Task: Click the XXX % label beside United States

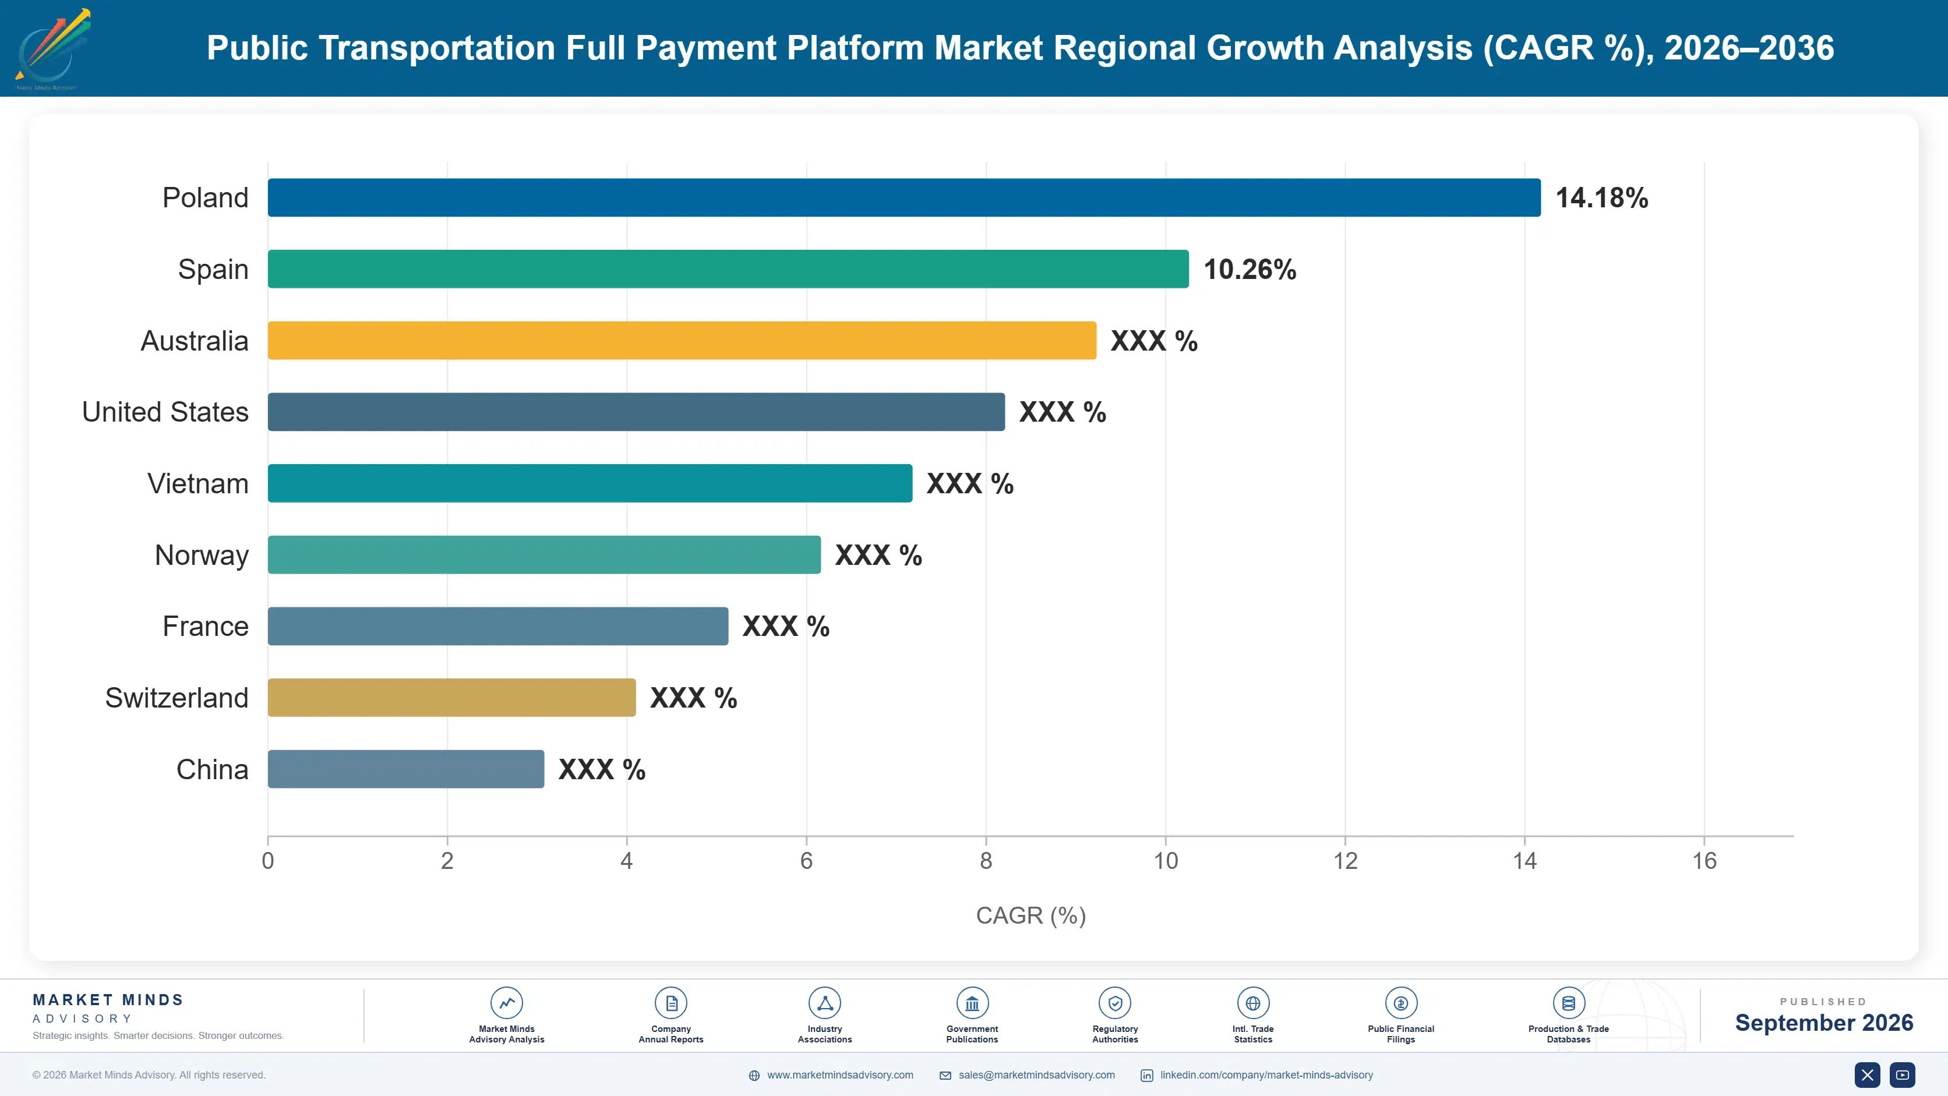Action: [x=1063, y=412]
